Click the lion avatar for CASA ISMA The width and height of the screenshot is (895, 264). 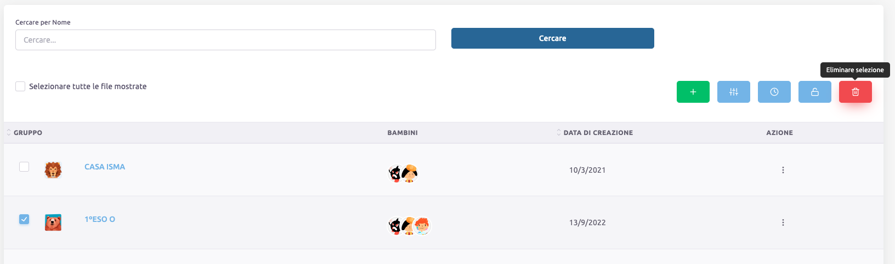pos(53,170)
